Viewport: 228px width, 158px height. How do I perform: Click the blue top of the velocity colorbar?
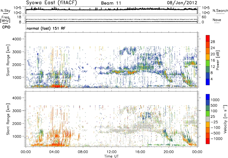208,97
